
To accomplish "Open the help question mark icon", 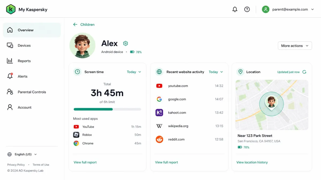I will click(247, 9).
